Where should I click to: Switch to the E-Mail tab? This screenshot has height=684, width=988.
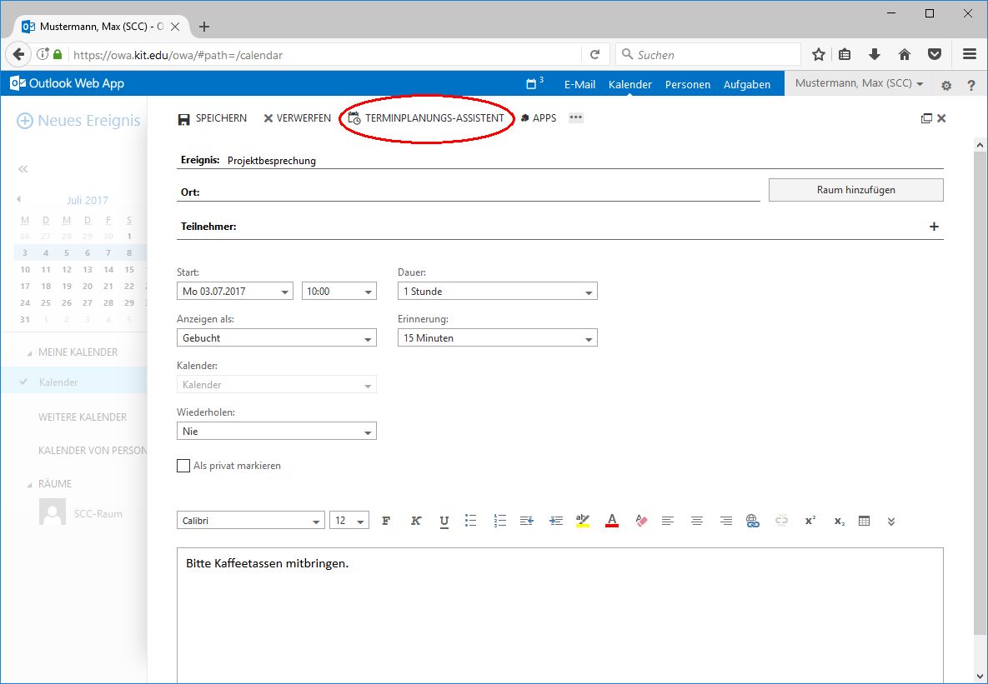coord(579,84)
